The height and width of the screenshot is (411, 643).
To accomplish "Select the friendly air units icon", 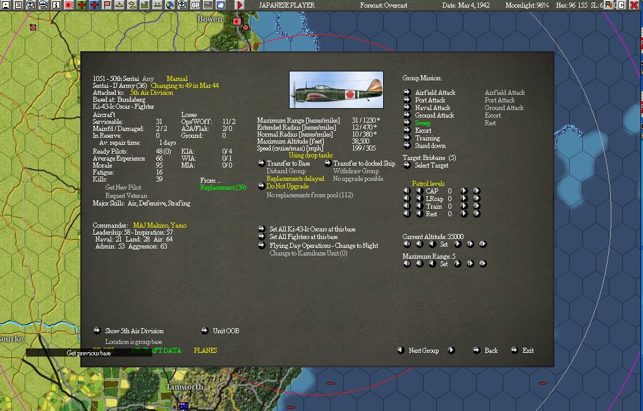I will [83, 4].
